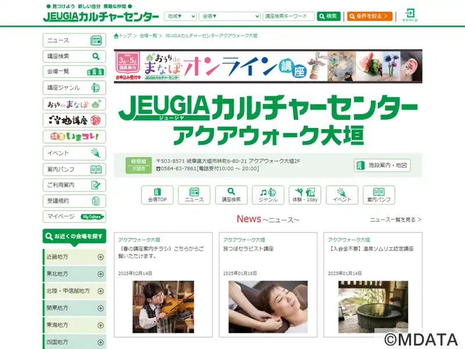Expand the 四国地方 region
This screenshot has width=465, height=349.
pos(74,342)
